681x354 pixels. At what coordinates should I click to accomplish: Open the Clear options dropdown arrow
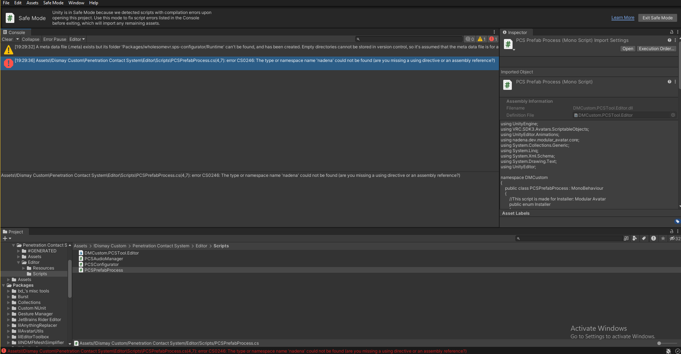17,39
